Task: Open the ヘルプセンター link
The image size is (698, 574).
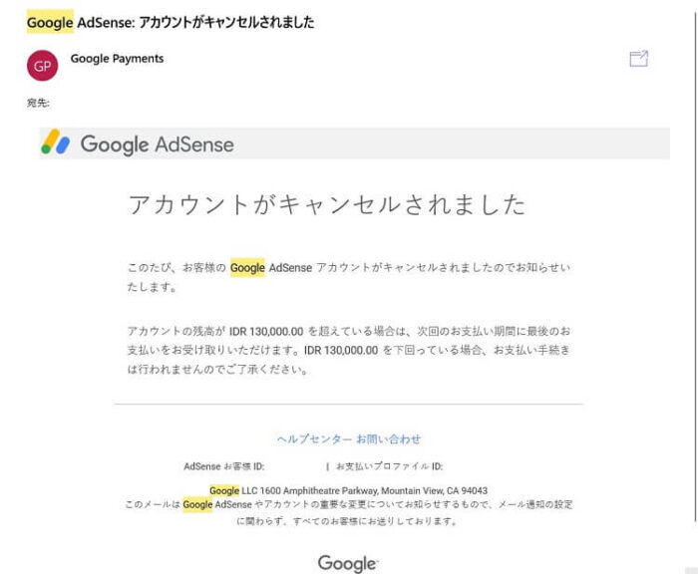Action: (314, 439)
